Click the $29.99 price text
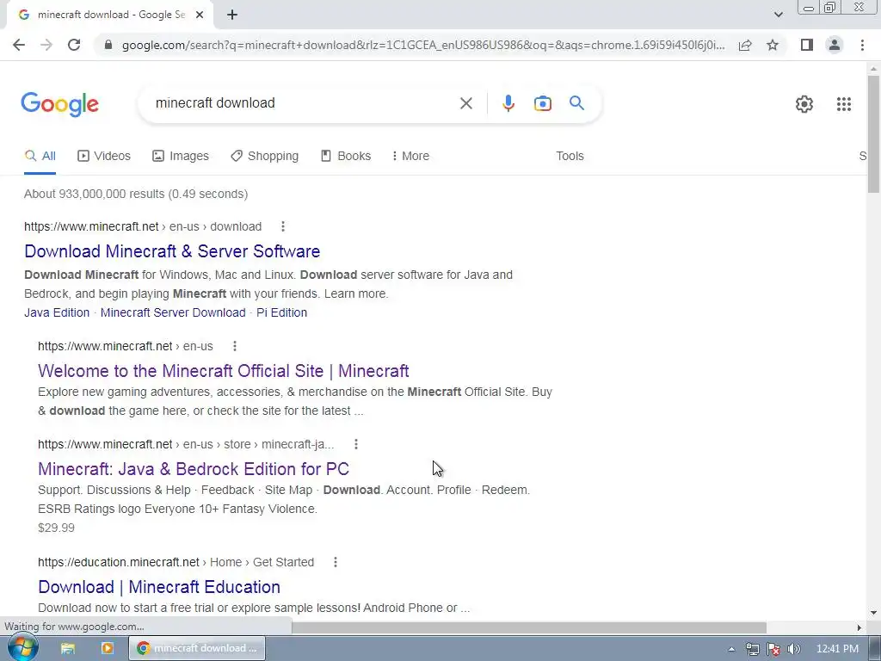This screenshot has width=881, height=661. 56,528
